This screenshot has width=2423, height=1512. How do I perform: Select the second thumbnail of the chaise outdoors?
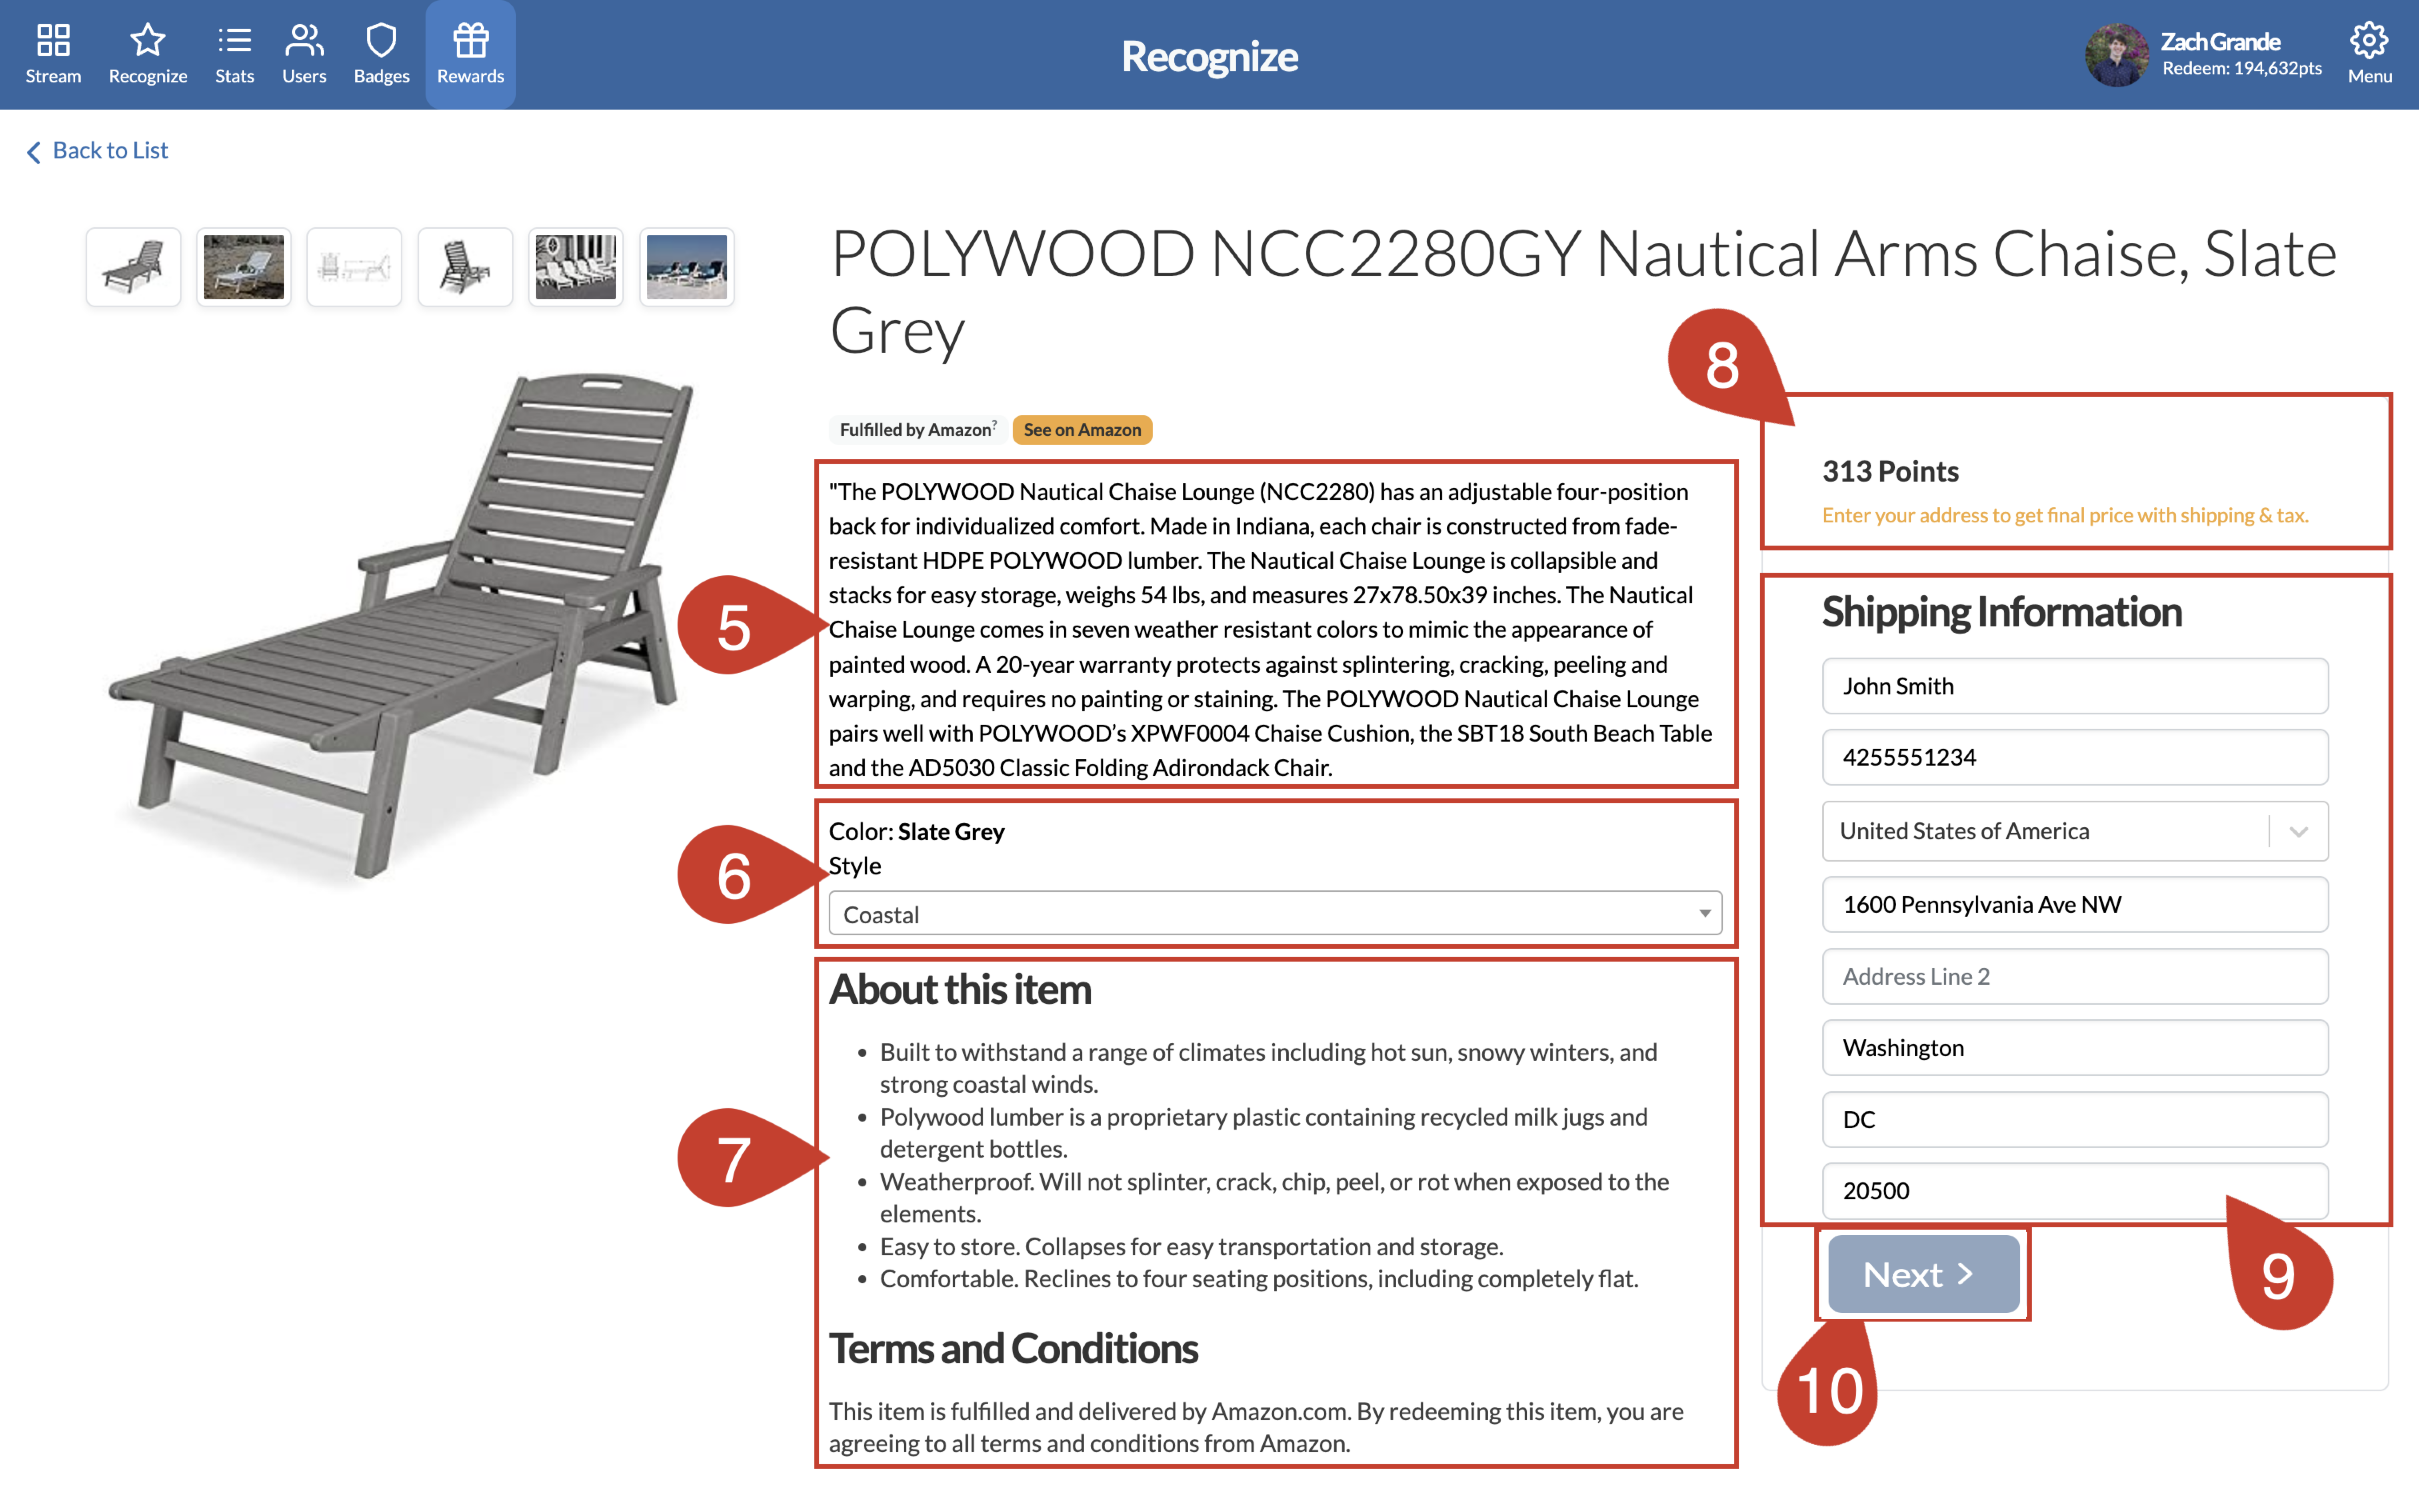(244, 267)
